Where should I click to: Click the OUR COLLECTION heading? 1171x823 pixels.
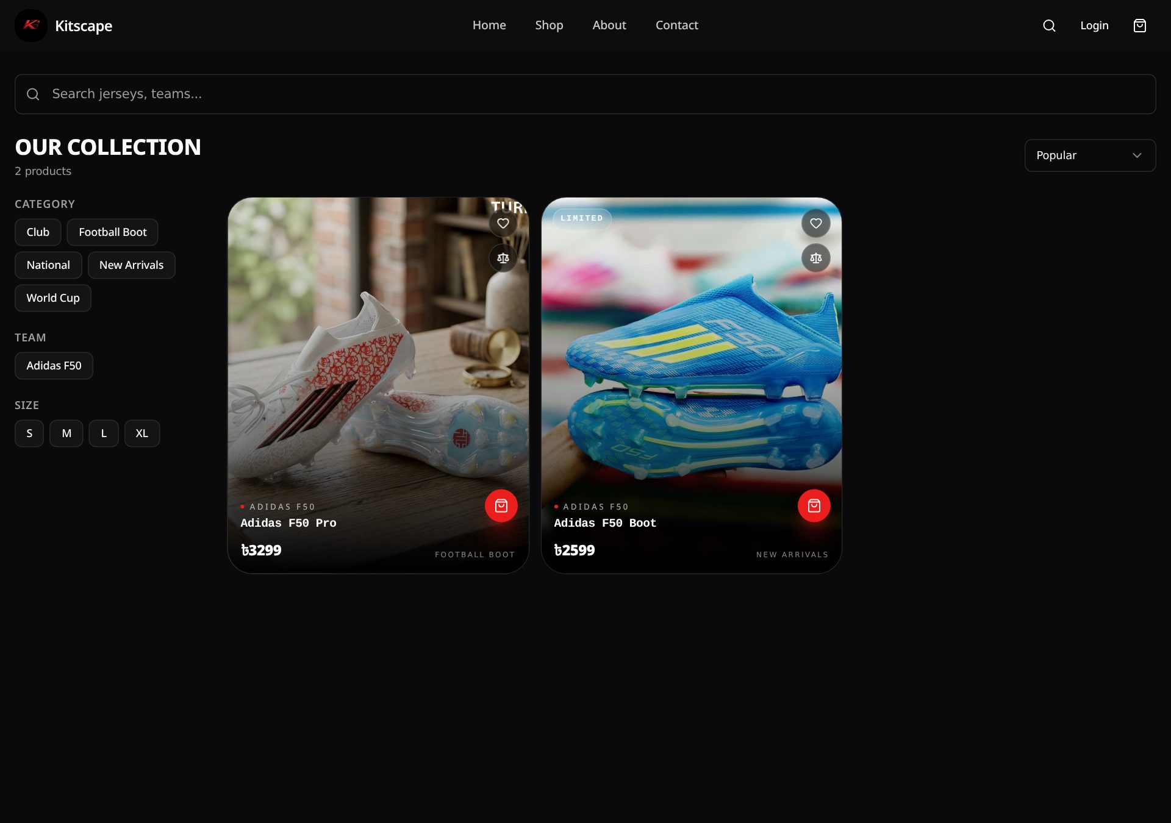(x=108, y=148)
